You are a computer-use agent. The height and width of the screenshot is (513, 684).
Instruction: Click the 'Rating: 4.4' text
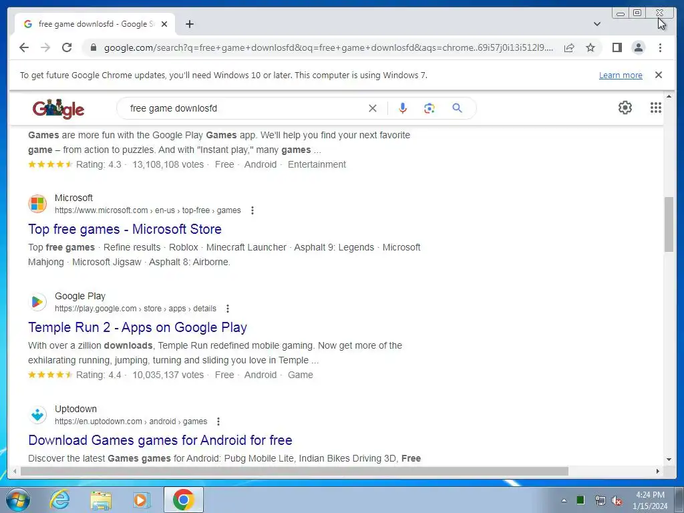click(99, 375)
